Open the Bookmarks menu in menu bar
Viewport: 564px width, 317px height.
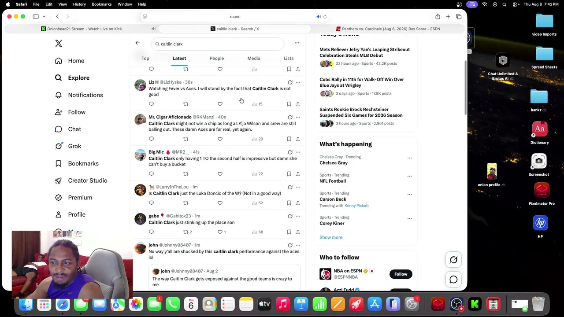pyautogui.click(x=102, y=4)
